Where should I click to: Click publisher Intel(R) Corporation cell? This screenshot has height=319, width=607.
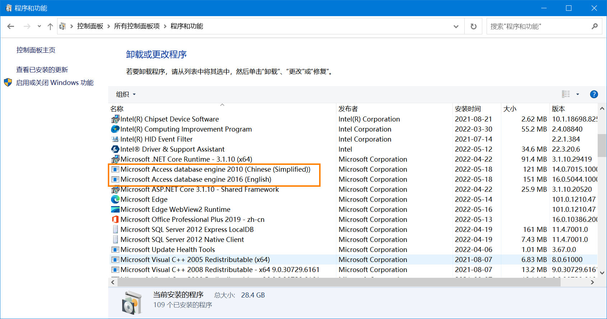click(369, 119)
